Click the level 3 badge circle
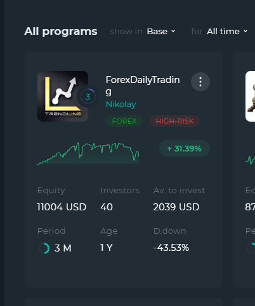The height and width of the screenshot is (306, 255). (x=88, y=96)
